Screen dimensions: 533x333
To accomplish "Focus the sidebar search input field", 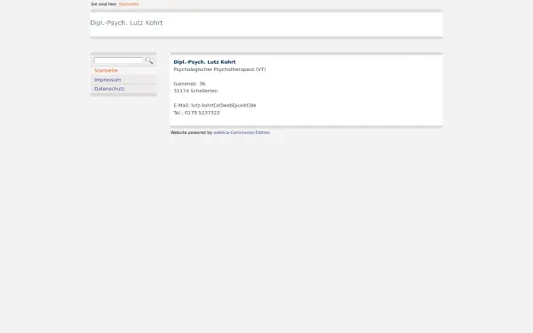I will (x=118, y=60).
